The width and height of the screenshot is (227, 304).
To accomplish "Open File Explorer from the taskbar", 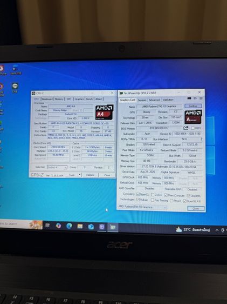I will pyautogui.click(x=80, y=226).
